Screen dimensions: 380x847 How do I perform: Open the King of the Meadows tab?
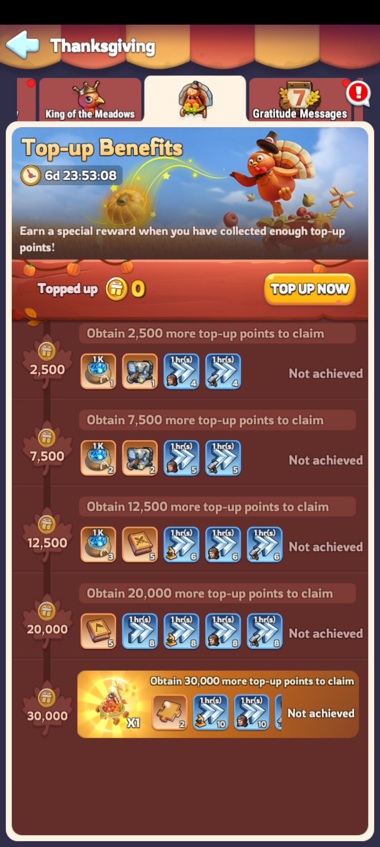pyautogui.click(x=90, y=100)
